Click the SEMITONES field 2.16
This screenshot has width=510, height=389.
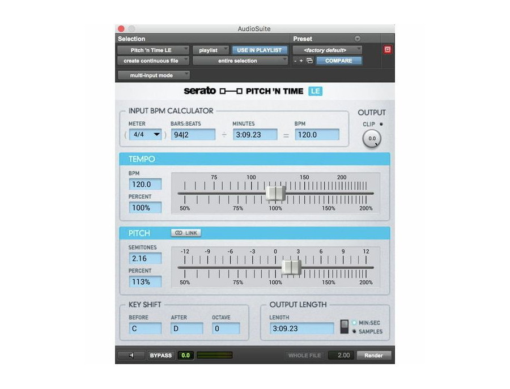click(146, 258)
